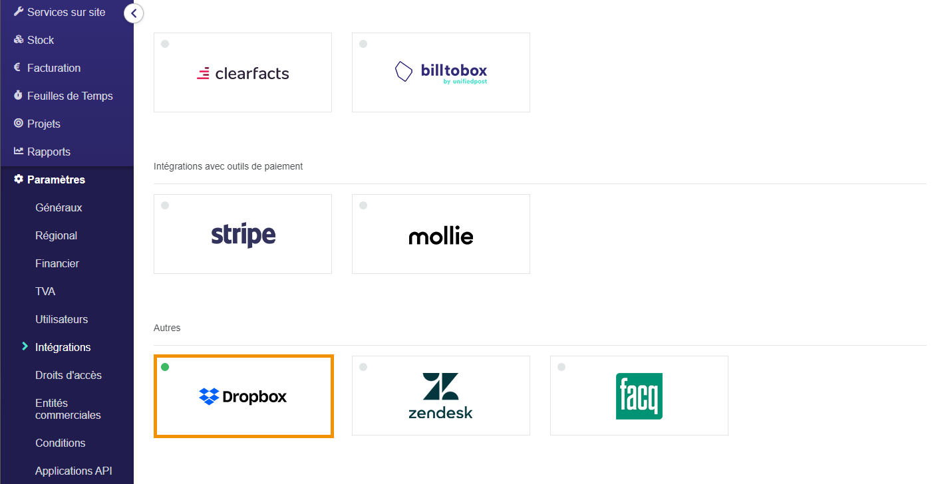Click the chart icon next to Rapports
This screenshot has width=934, height=484.
[19, 152]
